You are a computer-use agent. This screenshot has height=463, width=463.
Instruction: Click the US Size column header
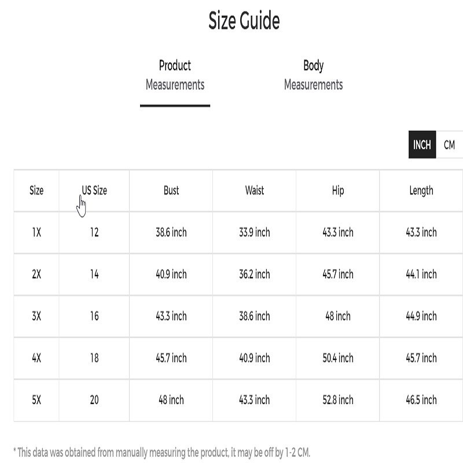click(x=94, y=190)
